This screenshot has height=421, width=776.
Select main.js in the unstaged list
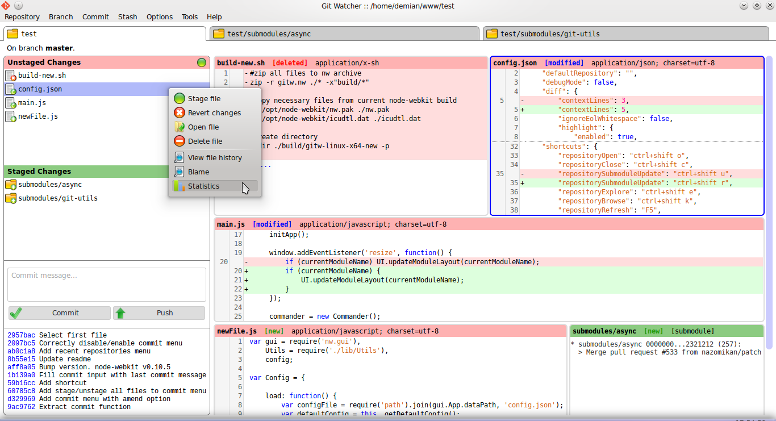pyautogui.click(x=32, y=103)
